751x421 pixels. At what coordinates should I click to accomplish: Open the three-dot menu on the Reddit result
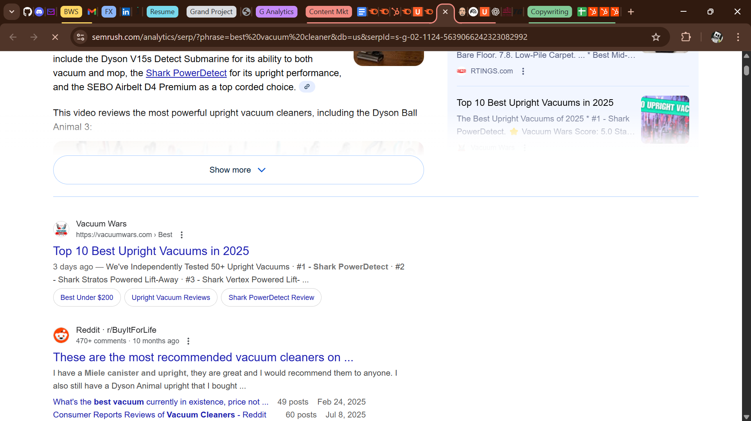coord(188,341)
